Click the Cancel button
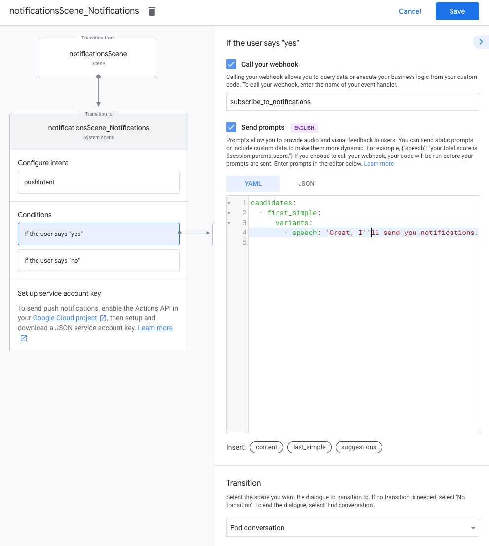 pyautogui.click(x=410, y=11)
